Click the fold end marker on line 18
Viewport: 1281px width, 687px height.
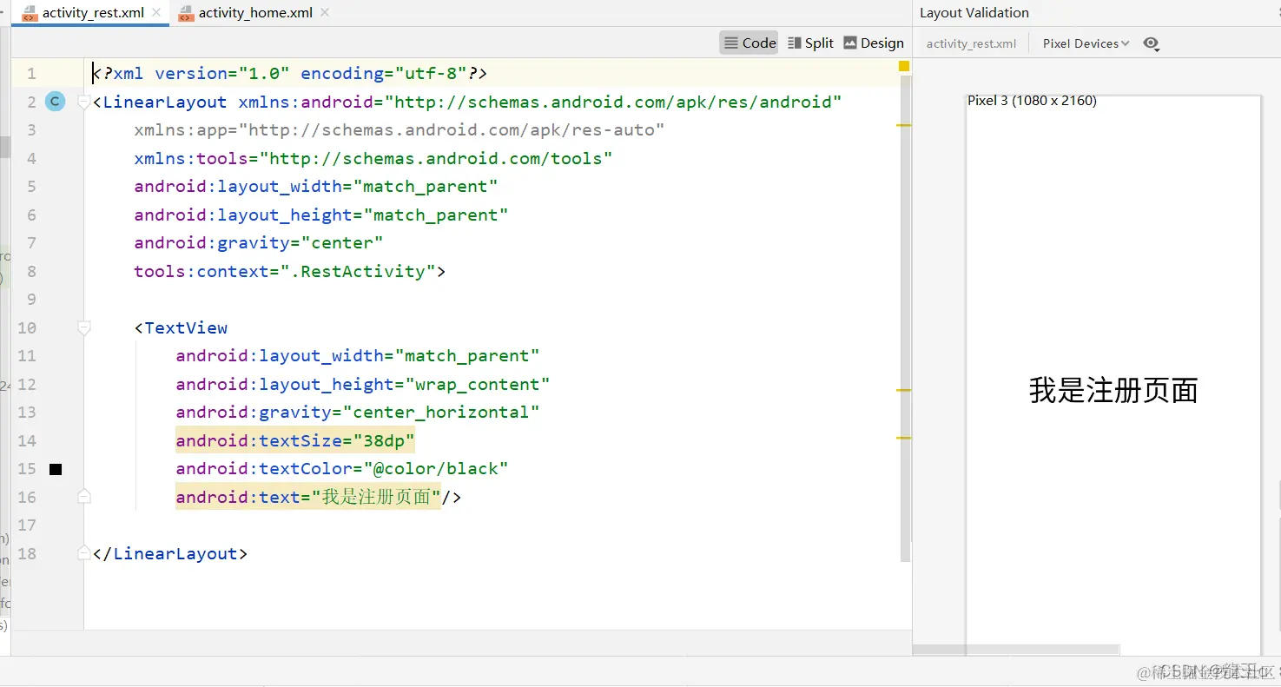83,553
